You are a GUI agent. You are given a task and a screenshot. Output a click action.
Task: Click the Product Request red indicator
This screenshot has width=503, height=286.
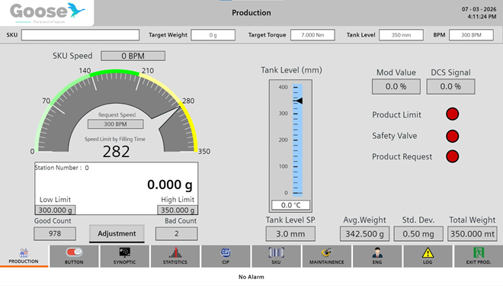[x=452, y=156]
